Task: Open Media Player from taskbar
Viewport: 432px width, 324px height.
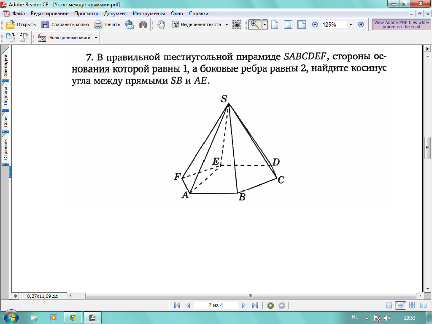Action: coord(54,318)
